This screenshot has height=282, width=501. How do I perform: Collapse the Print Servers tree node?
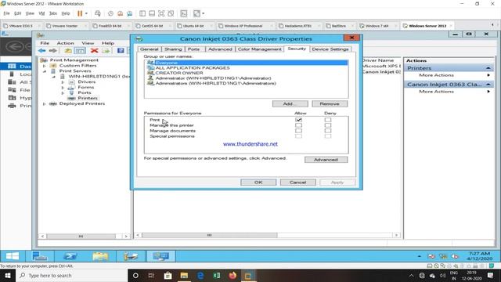click(x=45, y=71)
